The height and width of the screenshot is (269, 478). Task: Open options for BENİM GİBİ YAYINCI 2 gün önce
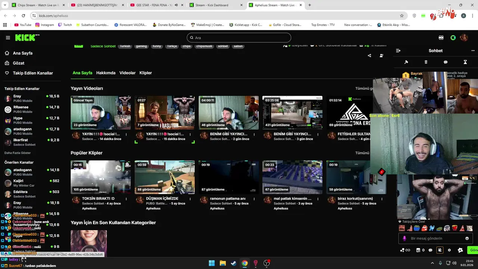tap(254, 134)
